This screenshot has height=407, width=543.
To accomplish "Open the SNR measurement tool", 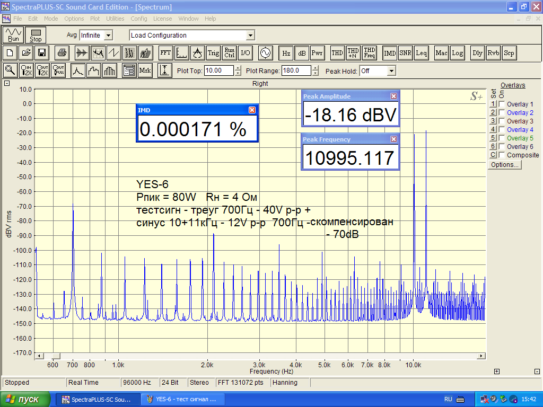I will (x=406, y=53).
